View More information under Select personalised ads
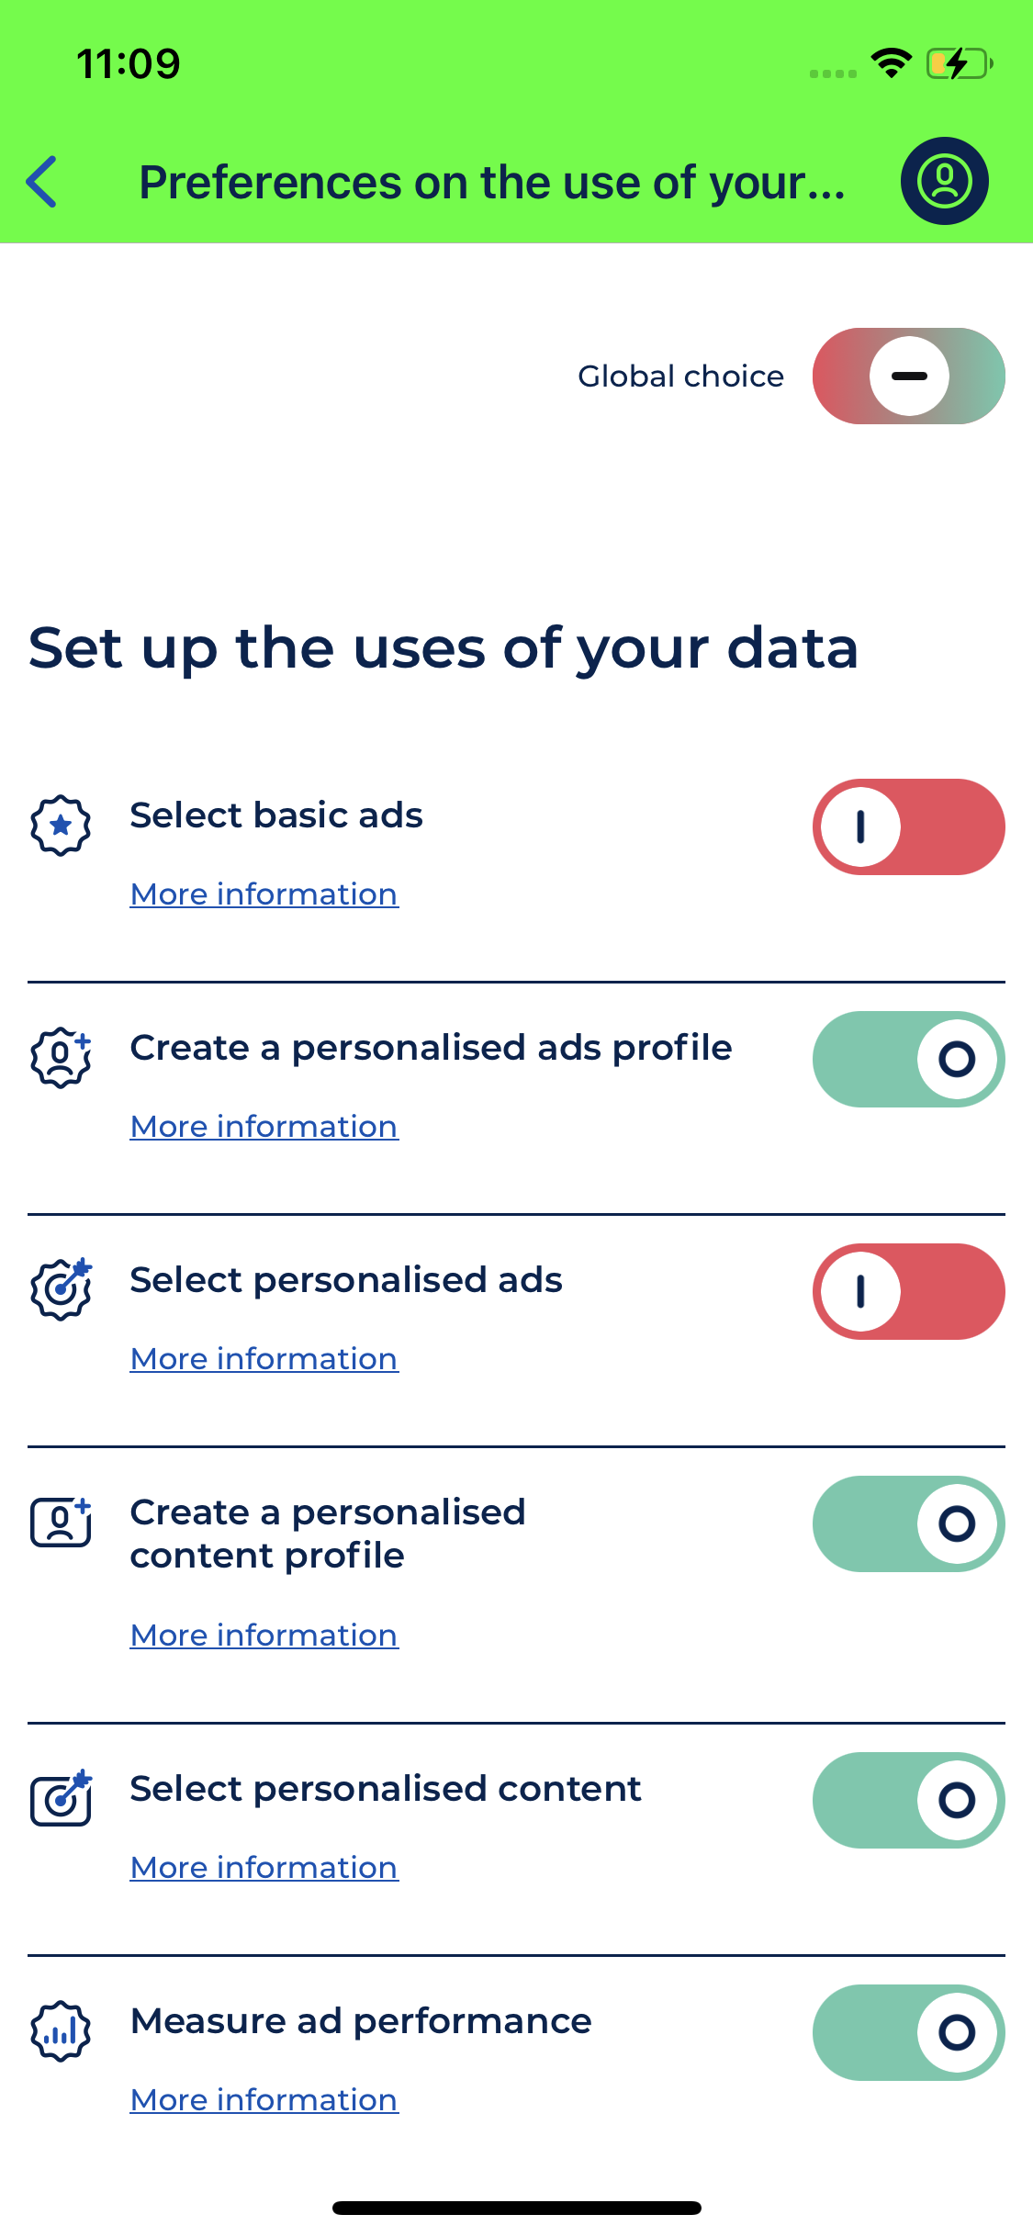This screenshot has height=2237, width=1033. pos(264,1359)
